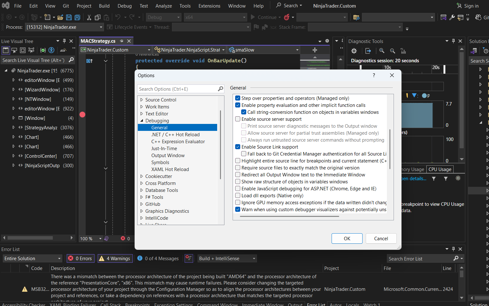Uncheck Enable Source Link support
489x306 pixels.
coord(238,147)
